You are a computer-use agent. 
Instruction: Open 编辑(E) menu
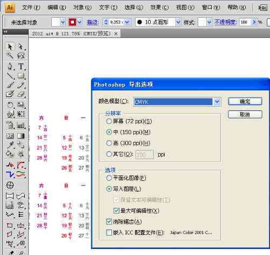(57, 8)
